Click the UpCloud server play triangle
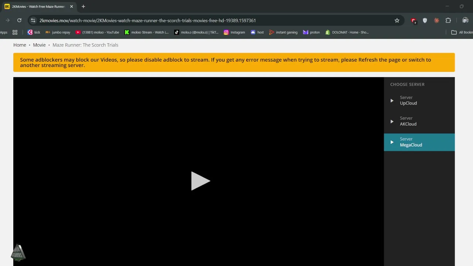Viewport: 473px width, 266px height. tap(392, 100)
